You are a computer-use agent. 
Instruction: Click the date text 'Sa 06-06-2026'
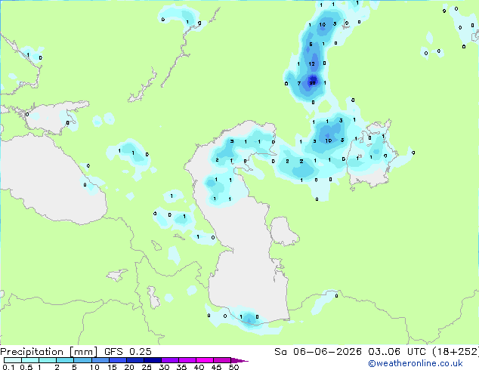tap(318, 352)
